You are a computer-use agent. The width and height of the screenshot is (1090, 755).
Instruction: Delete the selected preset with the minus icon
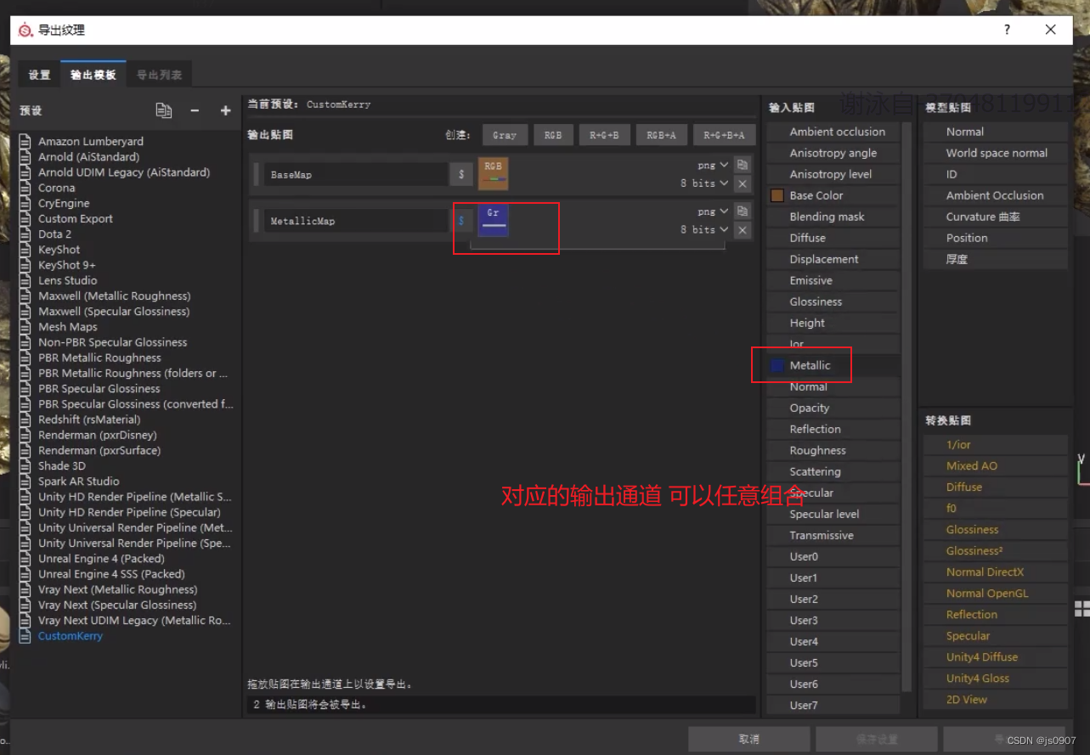click(x=194, y=110)
